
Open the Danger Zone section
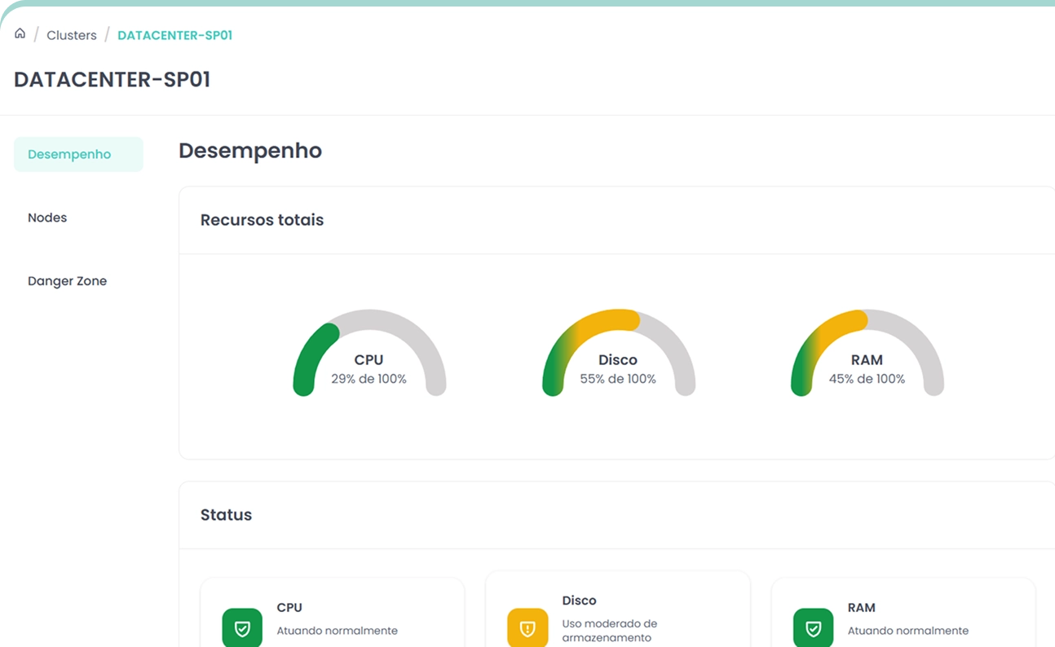click(67, 281)
